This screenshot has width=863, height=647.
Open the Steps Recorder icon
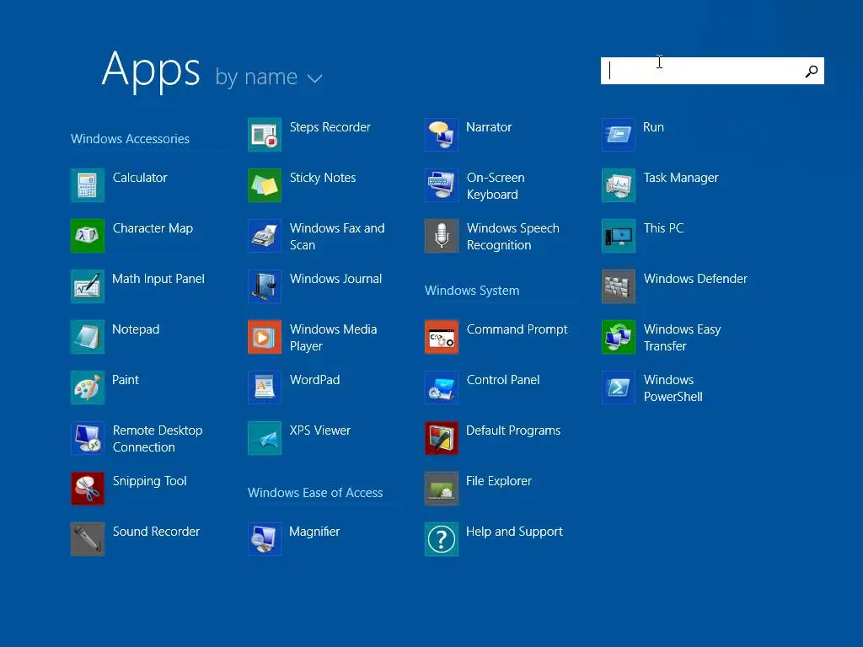click(x=265, y=135)
